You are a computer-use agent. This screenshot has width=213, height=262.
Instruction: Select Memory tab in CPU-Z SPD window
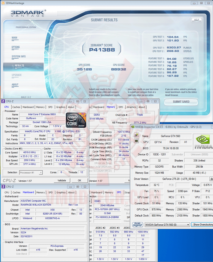click(x=109, y=193)
